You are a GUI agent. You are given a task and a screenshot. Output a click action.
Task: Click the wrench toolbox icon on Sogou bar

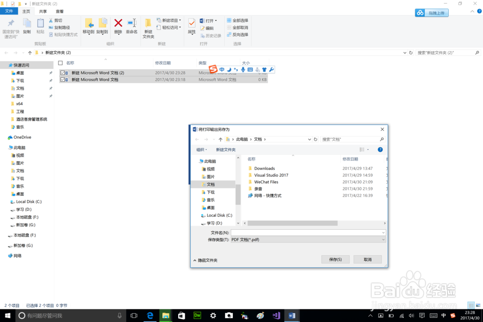[270, 69]
